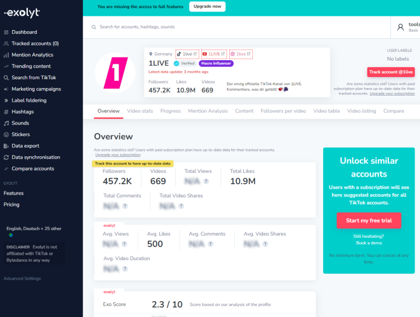Focus the accounts, hashtags, sounds search field

pos(237,27)
